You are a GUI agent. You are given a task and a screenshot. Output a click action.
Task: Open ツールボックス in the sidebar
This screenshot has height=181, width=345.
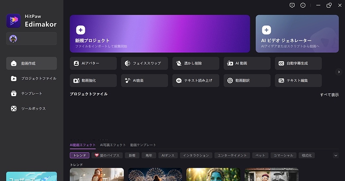click(x=31, y=109)
